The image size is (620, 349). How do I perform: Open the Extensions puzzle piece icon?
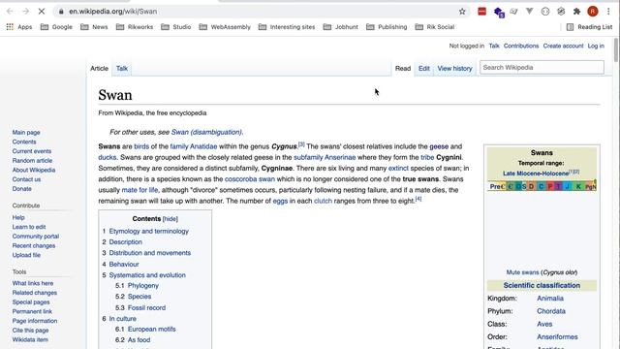point(577,12)
